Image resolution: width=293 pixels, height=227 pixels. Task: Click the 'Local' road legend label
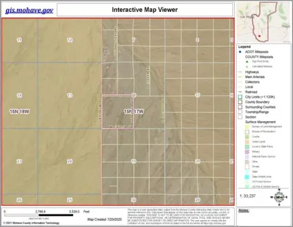tap(249, 87)
